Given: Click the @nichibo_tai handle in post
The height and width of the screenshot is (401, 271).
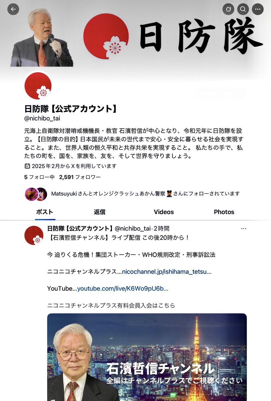Looking at the screenshot, I should 133,229.
